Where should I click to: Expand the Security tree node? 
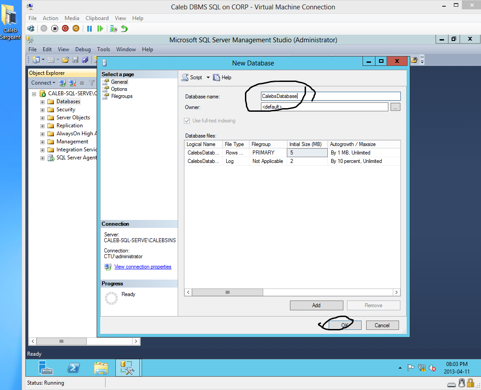click(43, 110)
